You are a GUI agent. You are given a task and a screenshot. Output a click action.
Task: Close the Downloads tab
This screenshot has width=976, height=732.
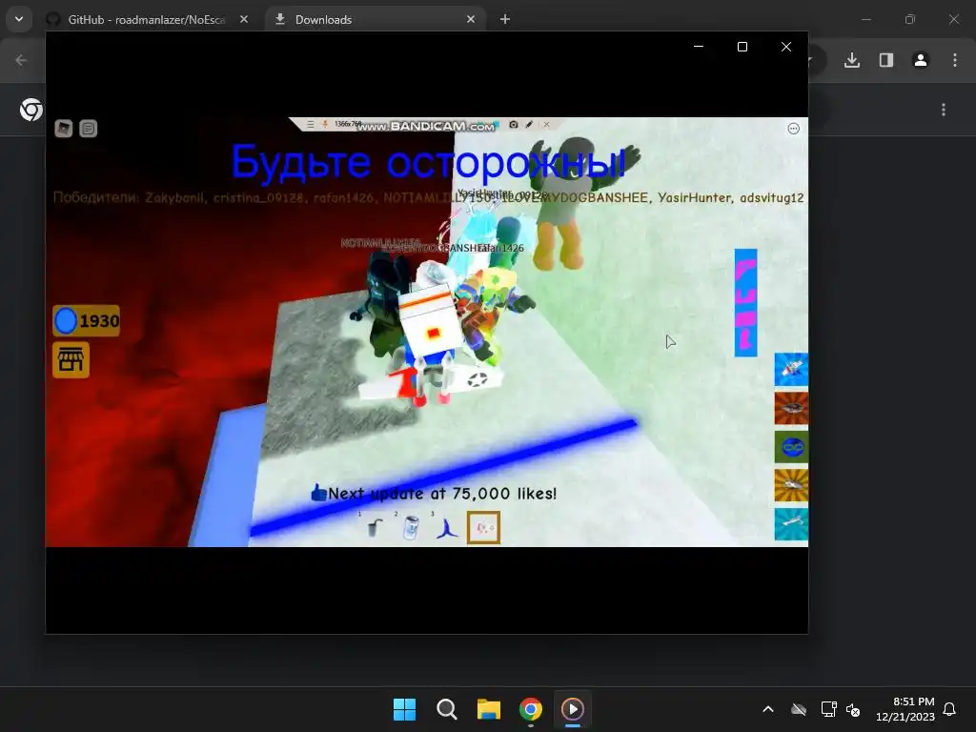pyautogui.click(x=471, y=19)
